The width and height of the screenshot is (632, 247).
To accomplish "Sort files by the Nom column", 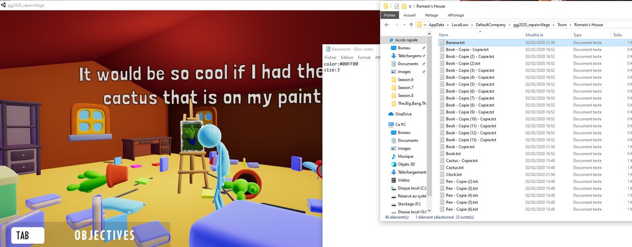I will point(443,35).
